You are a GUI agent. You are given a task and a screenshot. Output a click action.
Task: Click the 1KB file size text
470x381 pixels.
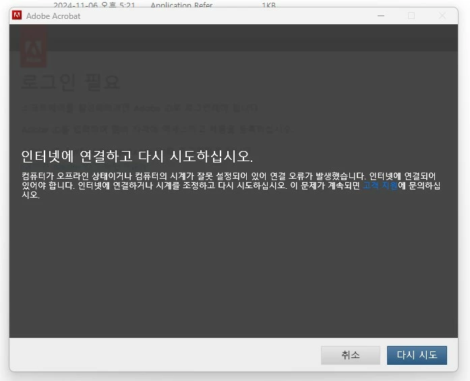pyautogui.click(x=268, y=5)
